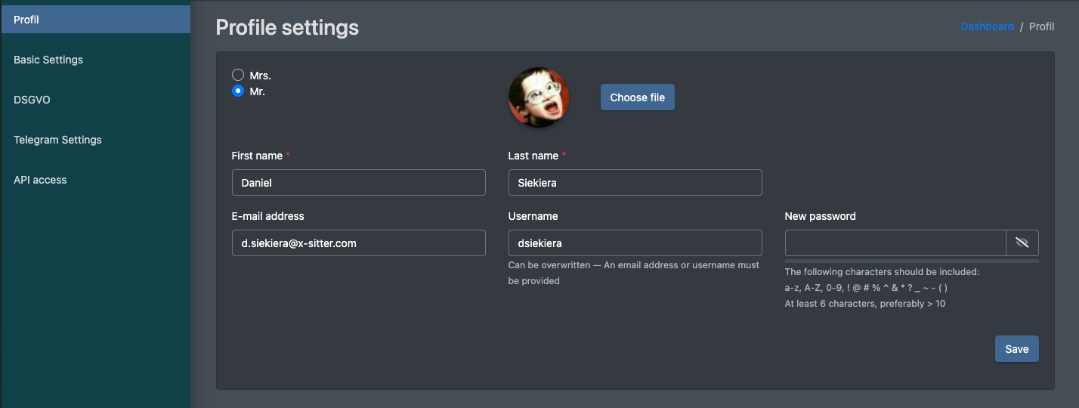Toggle password visibility eye icon
Viewport: 1079px width, 408px height.
coord(1022,243)
